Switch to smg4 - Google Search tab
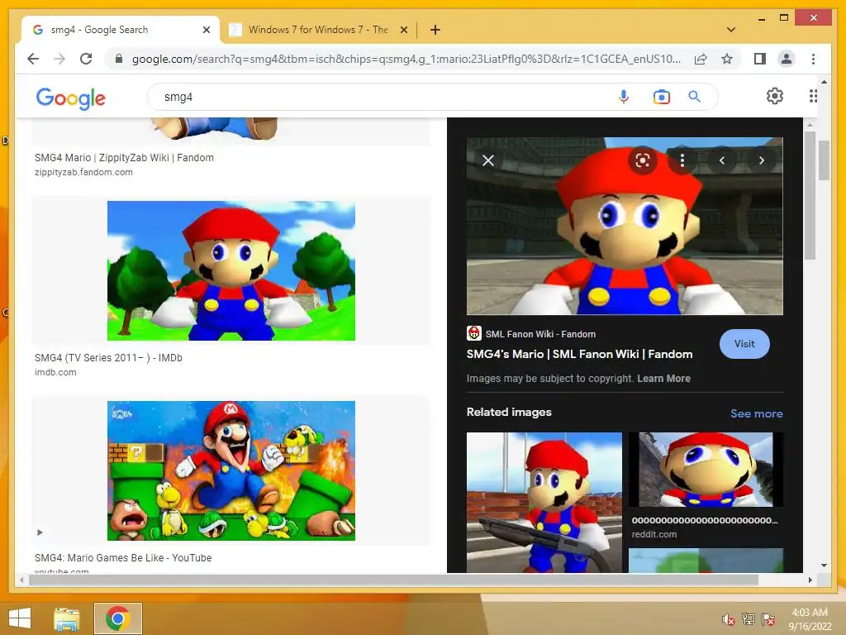This screenshot has width=846, height=635. point(121,30)
